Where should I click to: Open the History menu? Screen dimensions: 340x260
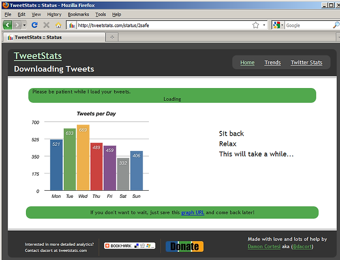(54, 14)
